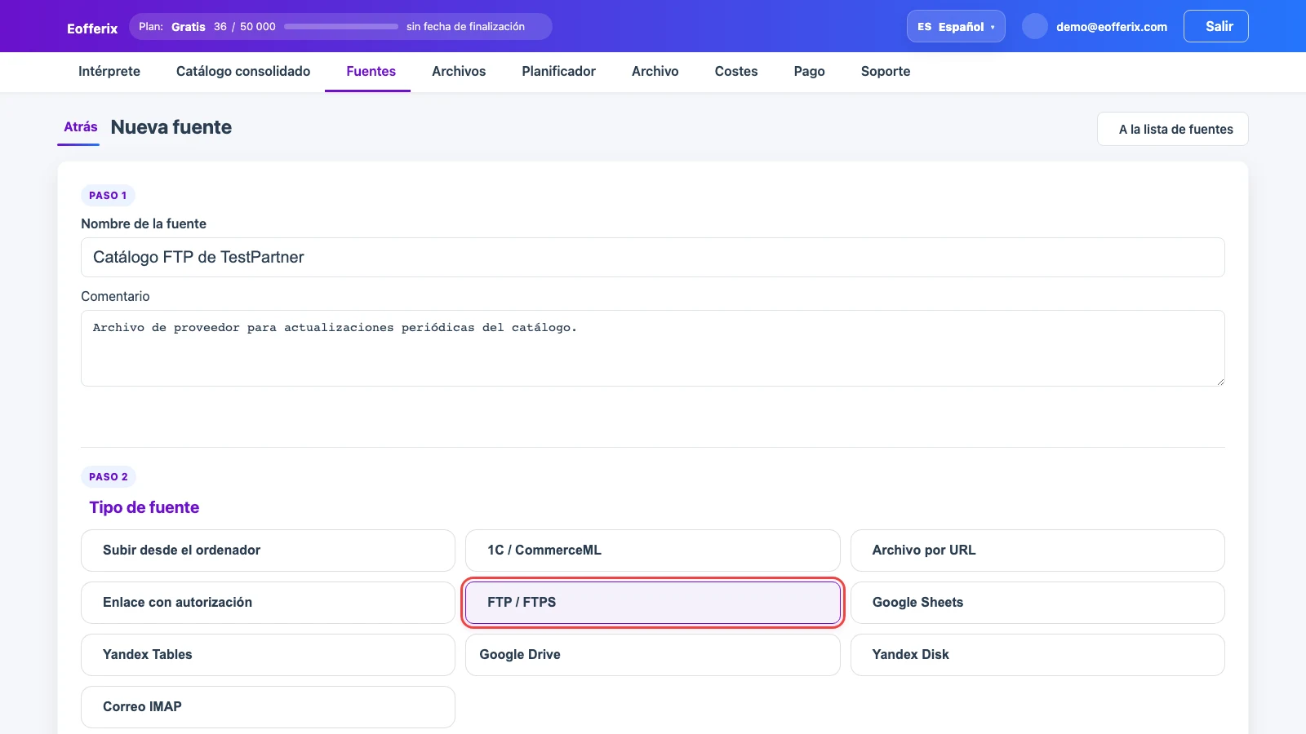Open the Español language dropdown
Screen dimensions: 1306x734
pyautogui.click(x=956, y=26)
